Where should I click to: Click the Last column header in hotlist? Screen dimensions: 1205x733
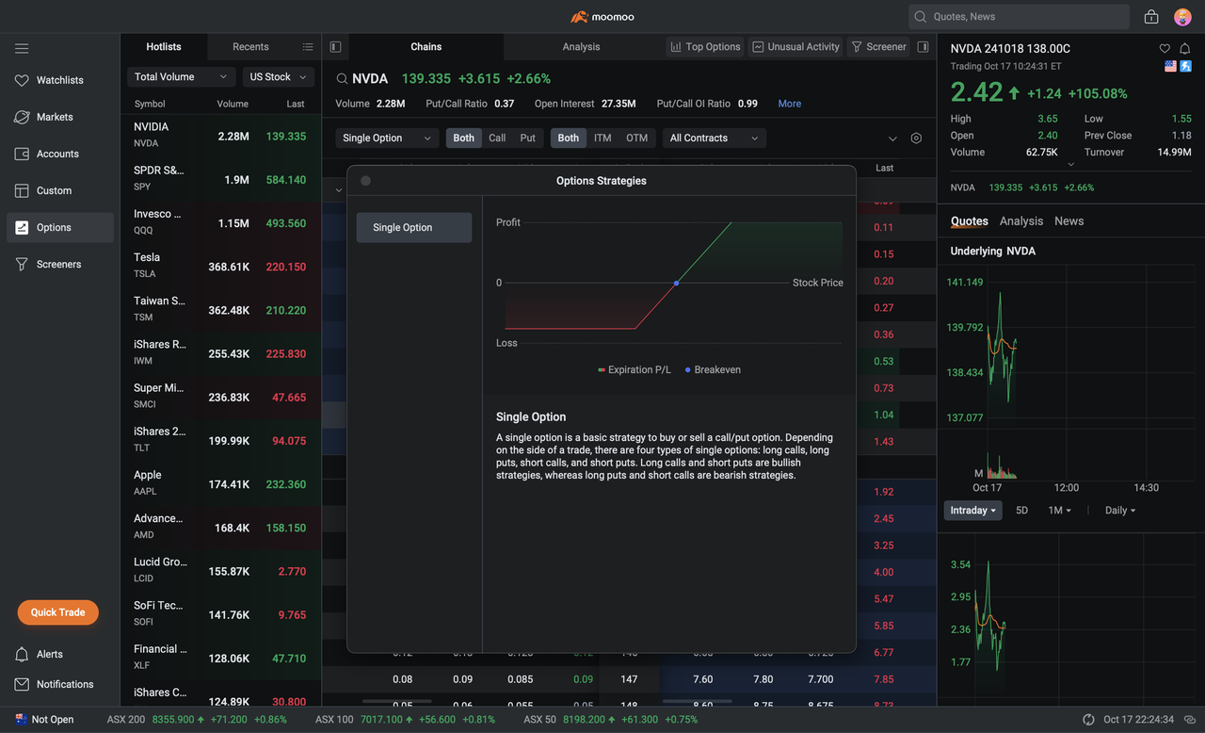click(296, 104)
